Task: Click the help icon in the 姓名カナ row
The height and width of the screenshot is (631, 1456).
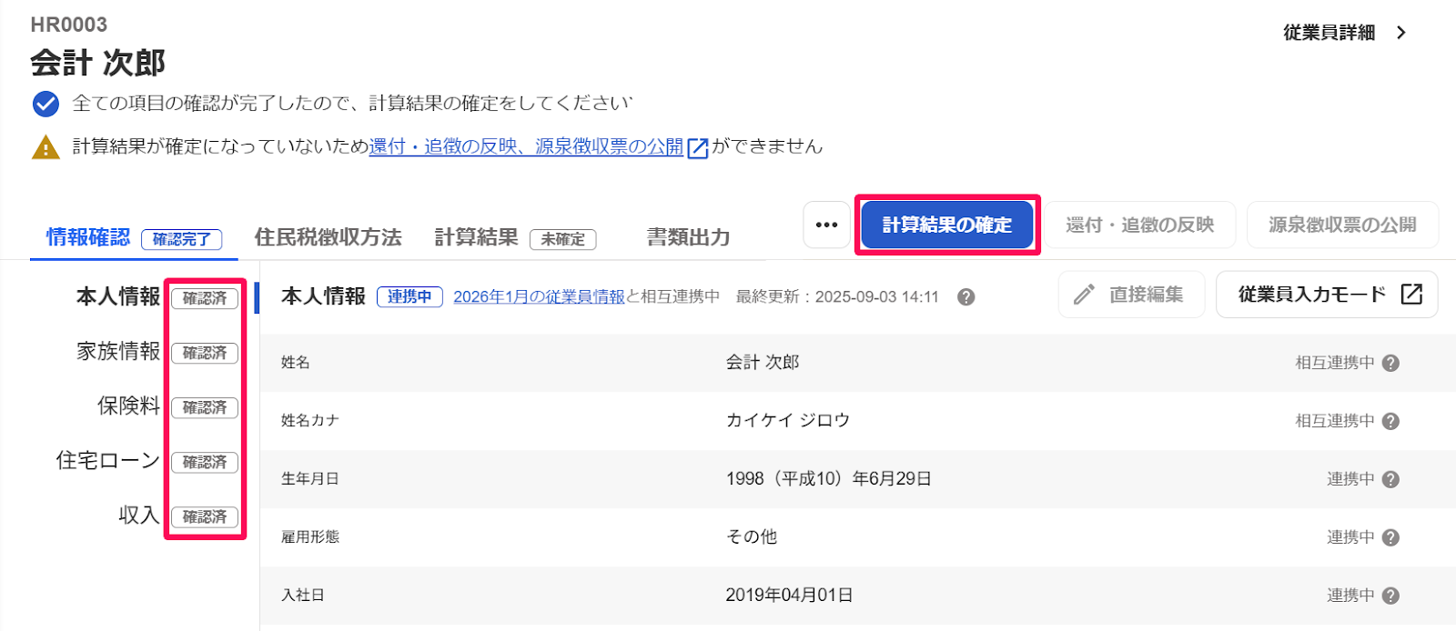Action: click(1390, 421)
